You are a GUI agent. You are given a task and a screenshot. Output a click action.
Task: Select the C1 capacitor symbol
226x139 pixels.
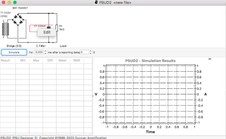49,27
